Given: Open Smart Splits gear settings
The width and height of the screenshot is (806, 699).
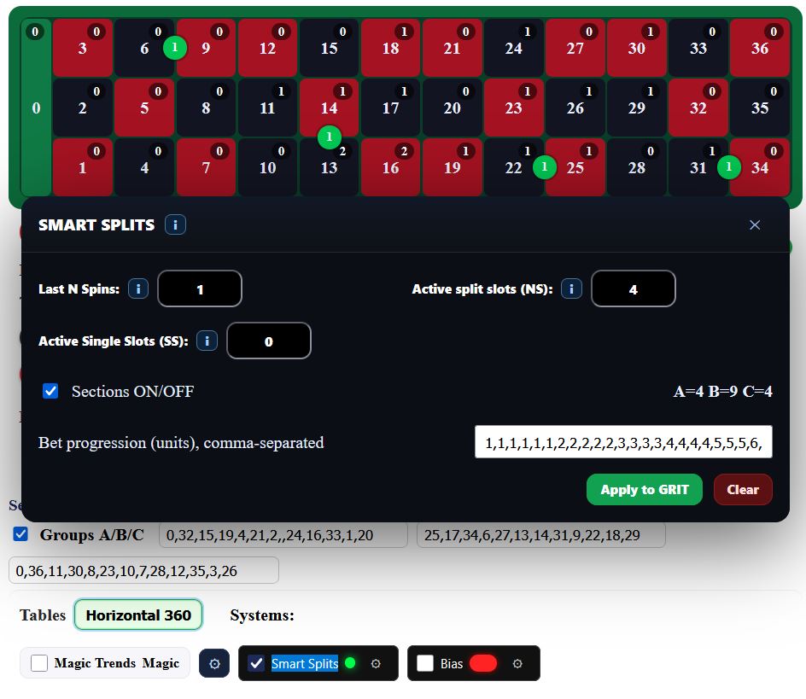Looking at the screenshot, I should pyautogui.click(x=376, y=663).
